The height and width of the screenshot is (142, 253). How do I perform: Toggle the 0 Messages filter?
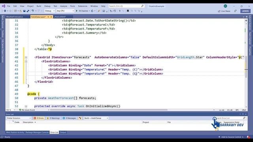[69, 118]
